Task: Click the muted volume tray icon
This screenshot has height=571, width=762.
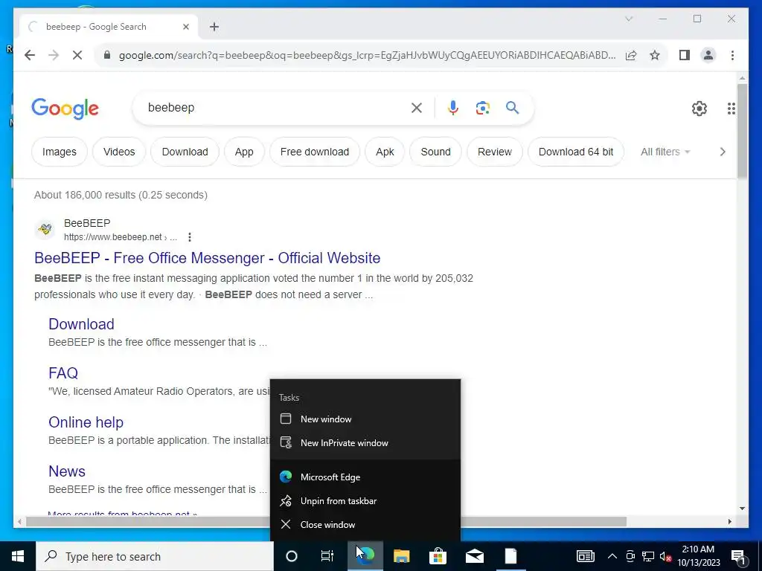Action: point(665,556)
